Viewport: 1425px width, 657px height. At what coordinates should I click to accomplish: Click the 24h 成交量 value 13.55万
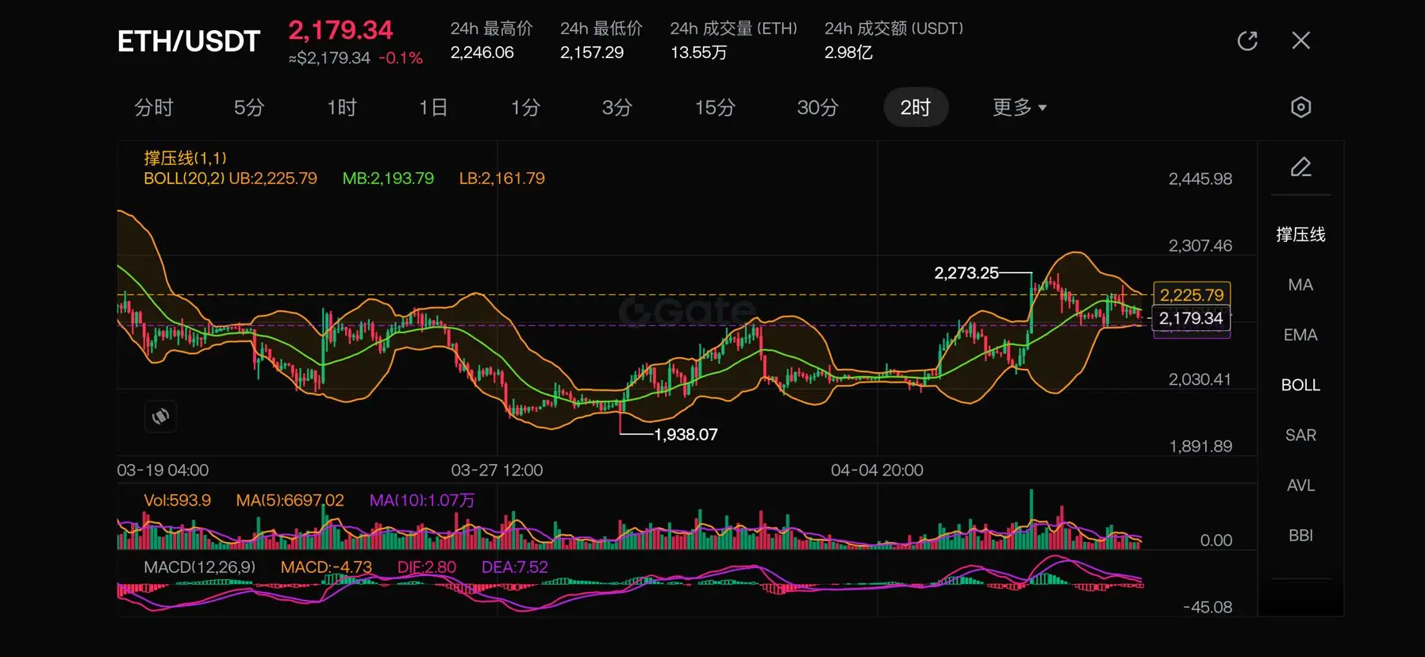[x=698, y=52]
